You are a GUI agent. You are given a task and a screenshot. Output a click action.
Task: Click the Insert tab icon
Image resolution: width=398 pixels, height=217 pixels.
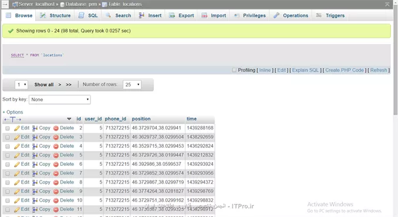coord(141,15)
